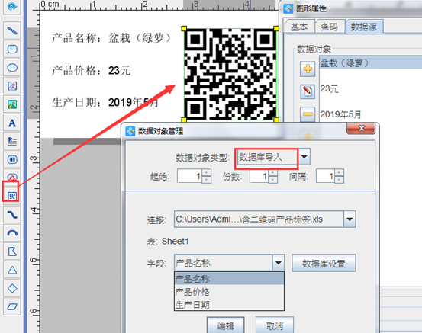Select the rounded rectangle tool

click(12, 49)
